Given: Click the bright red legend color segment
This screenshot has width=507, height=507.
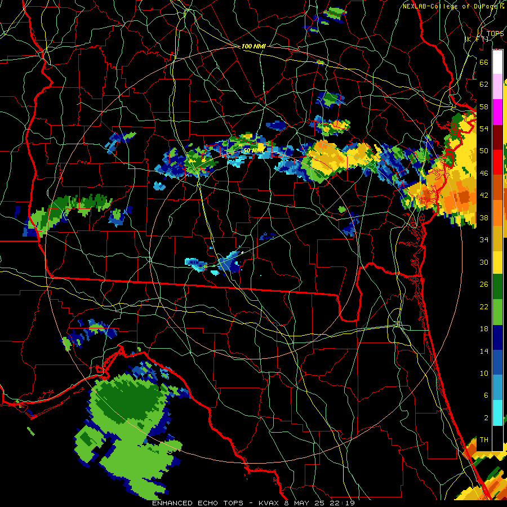Looking at the screenshot, I should (497, 162).
